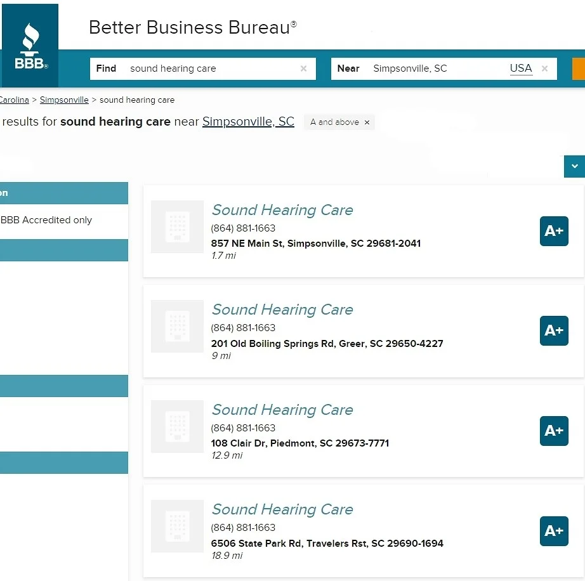Open placeholder image of 108 Clair Dr listing
The width and height of the screenshot is (585, 581).
tap(177, 427)
